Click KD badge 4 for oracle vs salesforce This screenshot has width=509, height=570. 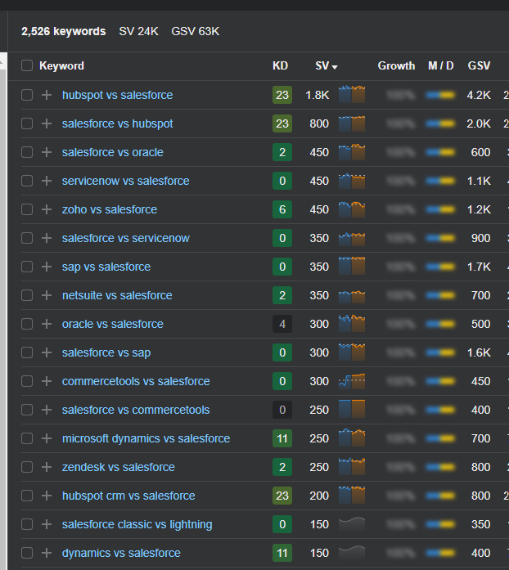[282, 324]
